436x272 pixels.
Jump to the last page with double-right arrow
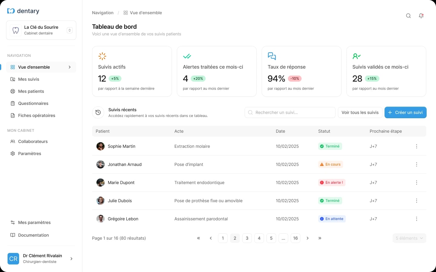click(x=320, y=238)
